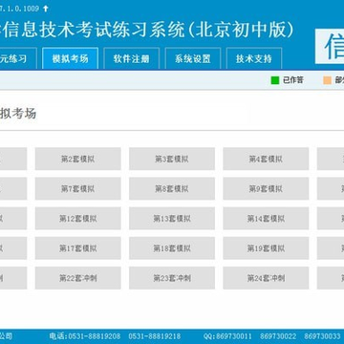
Task: Open 第3套模拟 exam
Action: (x=172, y=159)
